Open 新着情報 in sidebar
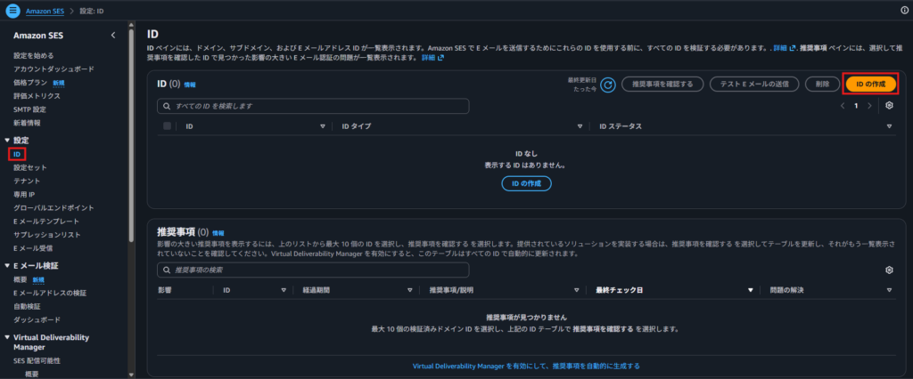This screenshot has width=913, height=379. pyautogui.click(x=27, y=123)
